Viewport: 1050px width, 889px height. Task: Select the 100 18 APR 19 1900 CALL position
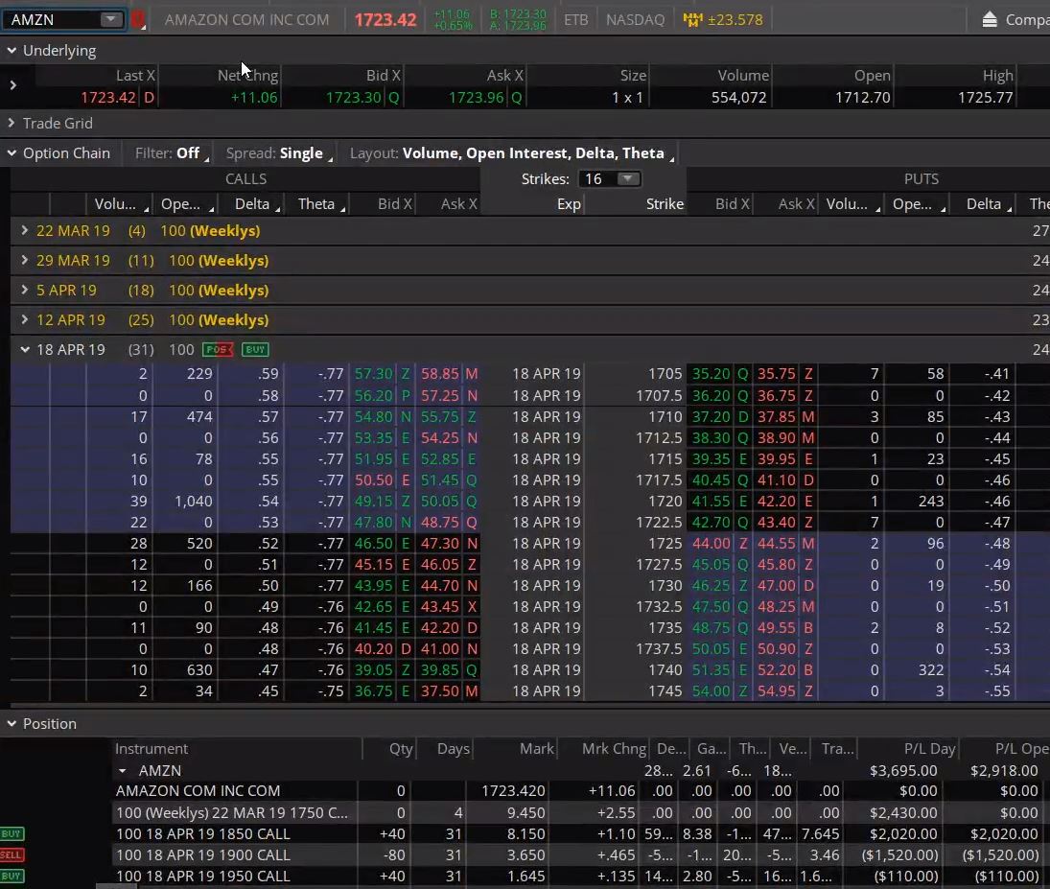[x=203, y=854]
